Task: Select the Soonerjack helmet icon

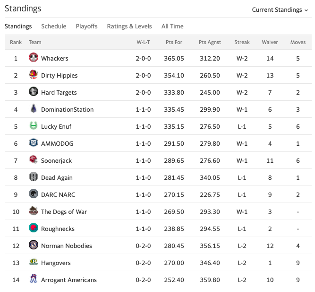Action: coord(34,159)
